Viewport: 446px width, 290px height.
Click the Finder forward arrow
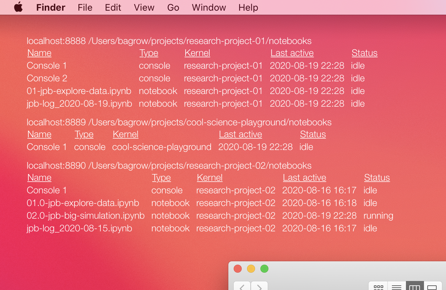[259, 286]
